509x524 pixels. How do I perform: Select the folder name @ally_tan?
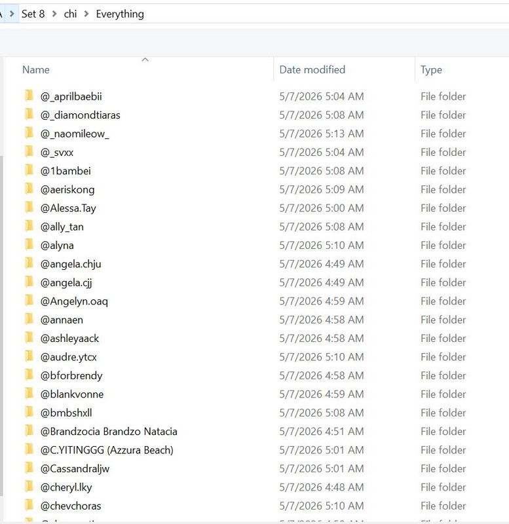pyautogui.click(x=62, y=227)
